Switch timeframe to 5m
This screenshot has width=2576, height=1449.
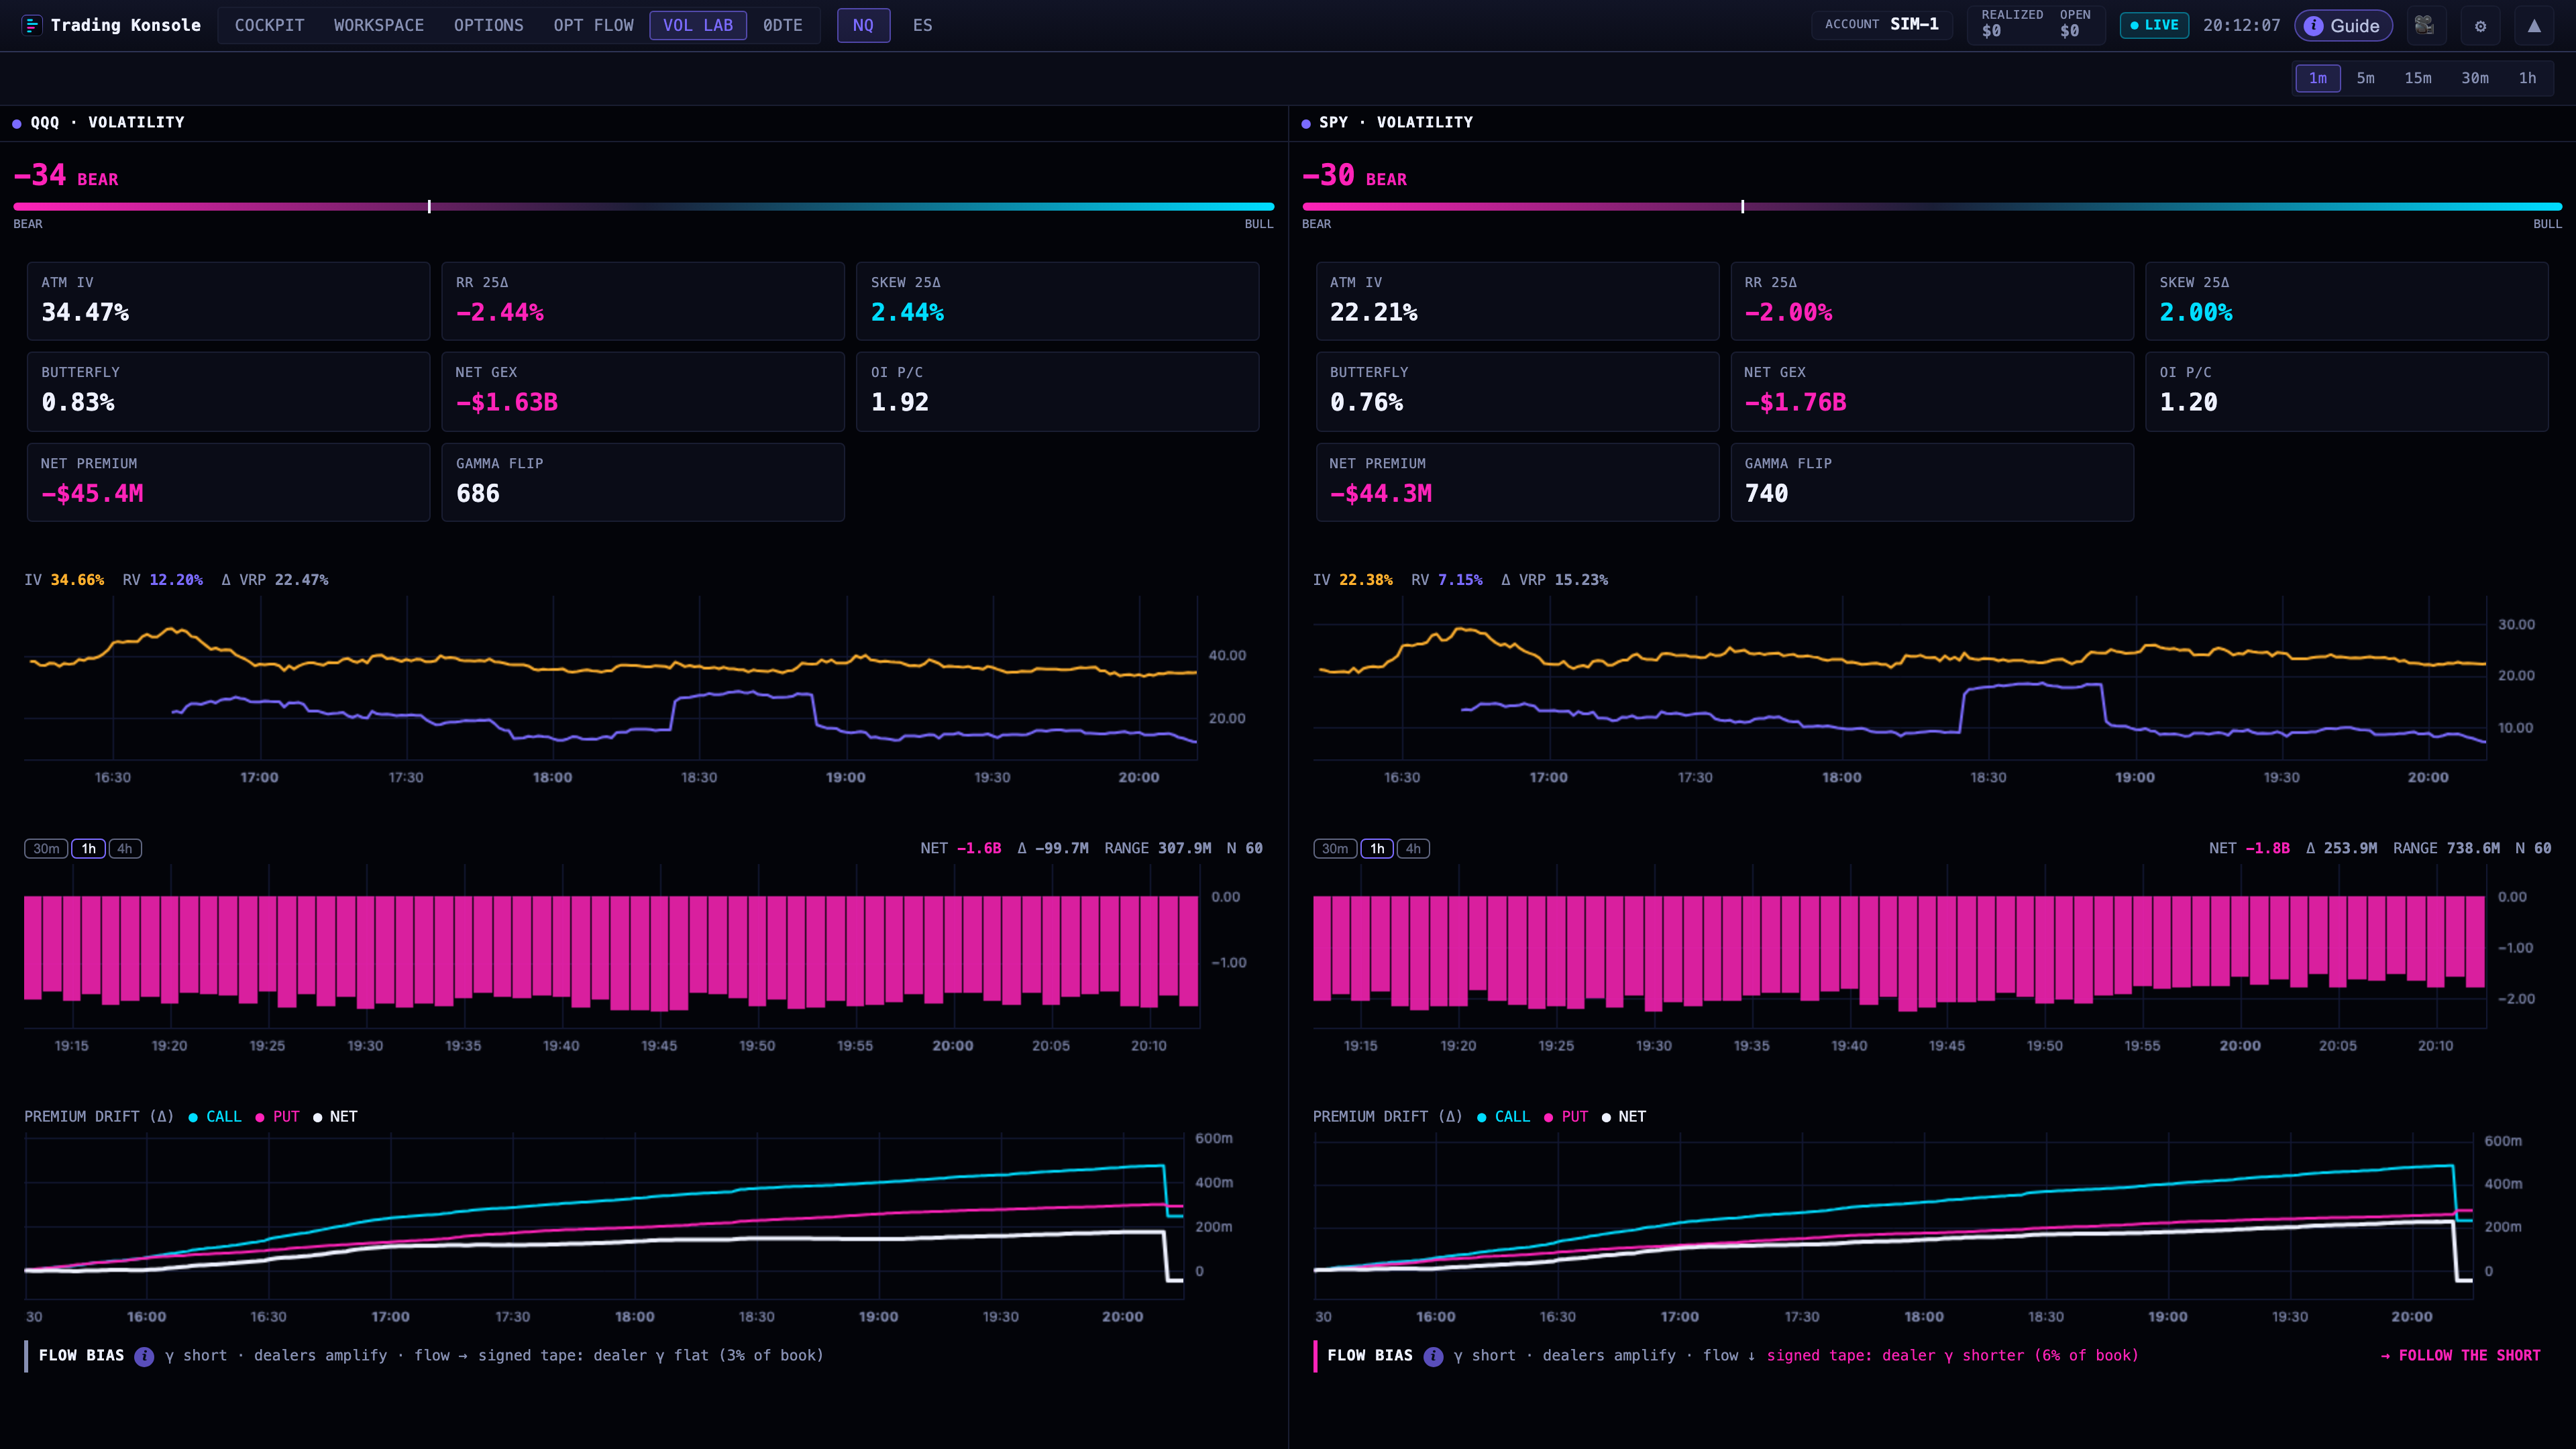(x=2365, y=78)
